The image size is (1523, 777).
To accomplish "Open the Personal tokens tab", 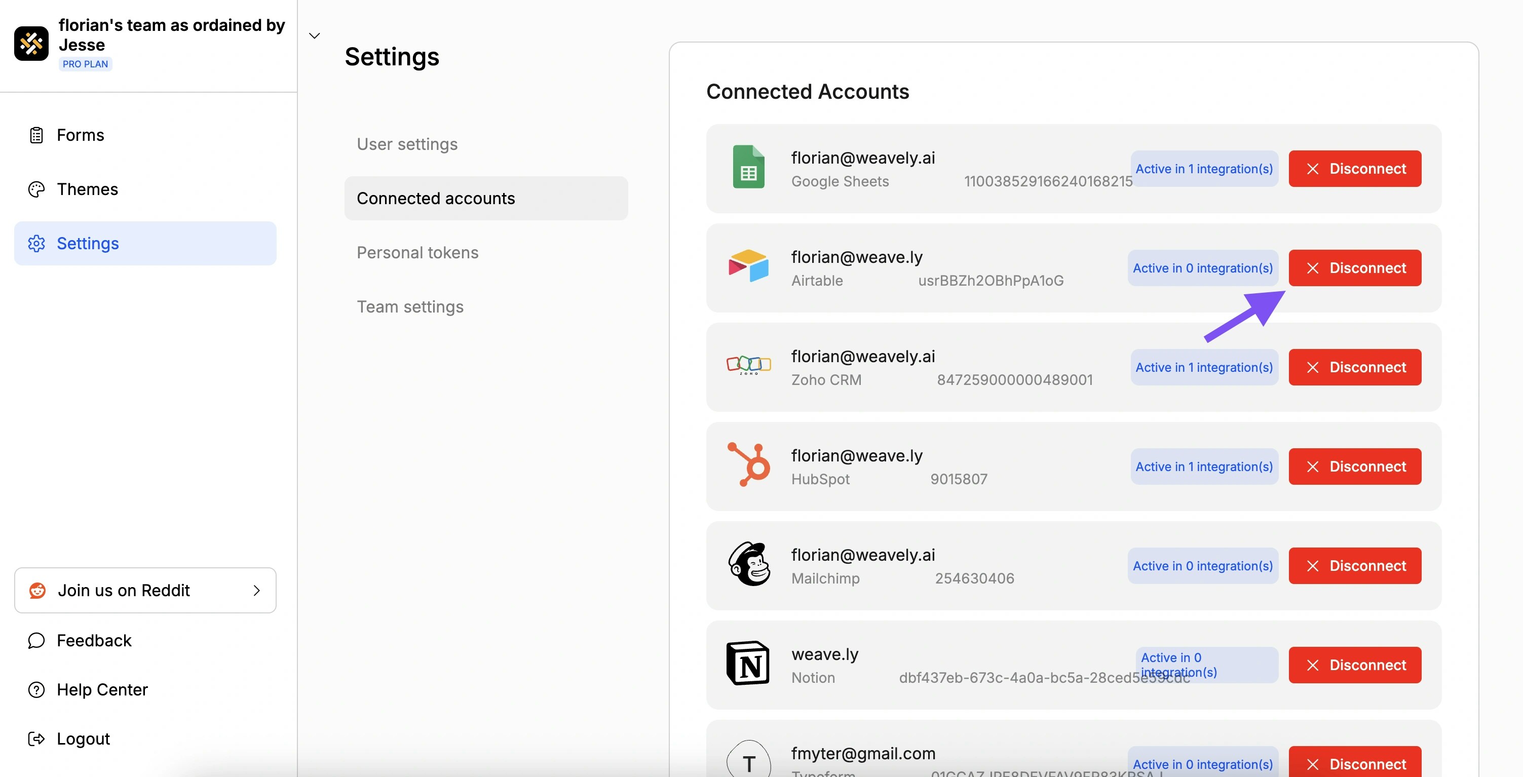I will point(417,252).
